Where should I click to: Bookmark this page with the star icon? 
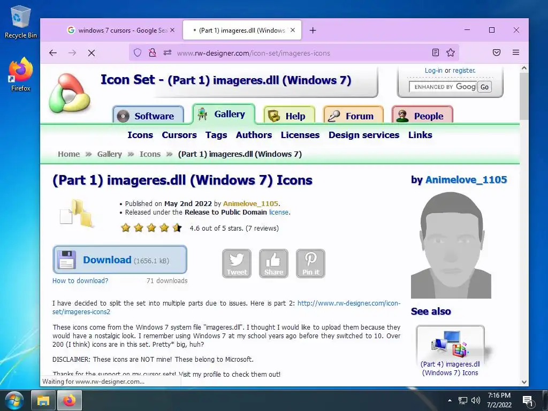coord(451,53)
